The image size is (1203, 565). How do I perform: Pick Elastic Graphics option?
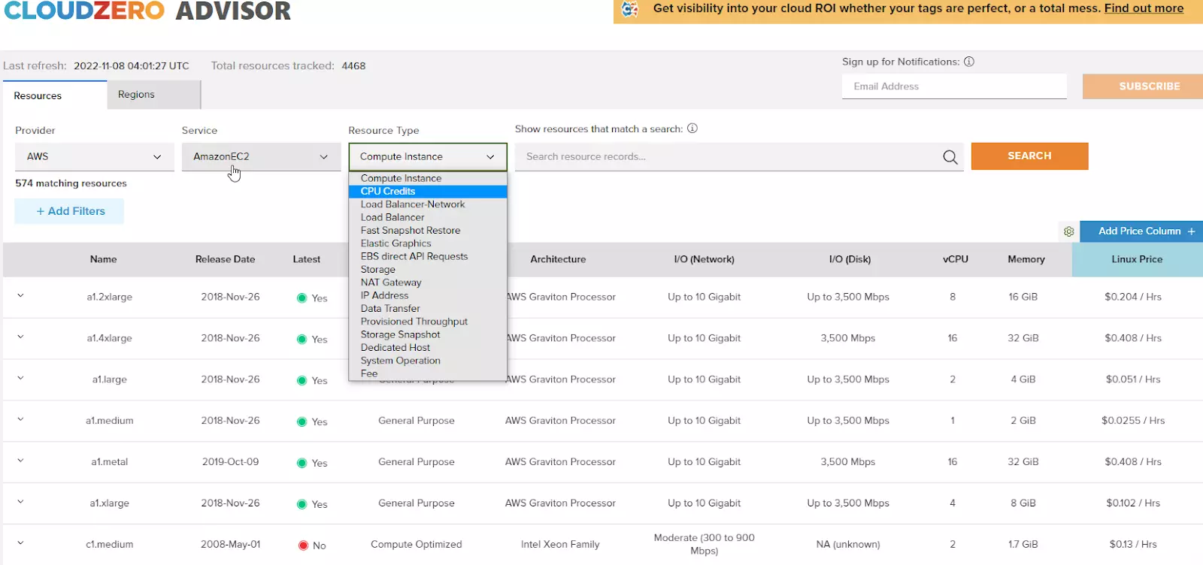pos(428,243)
